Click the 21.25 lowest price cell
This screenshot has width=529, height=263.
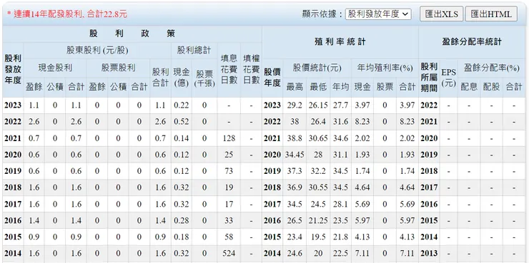(x=318, y=220)
